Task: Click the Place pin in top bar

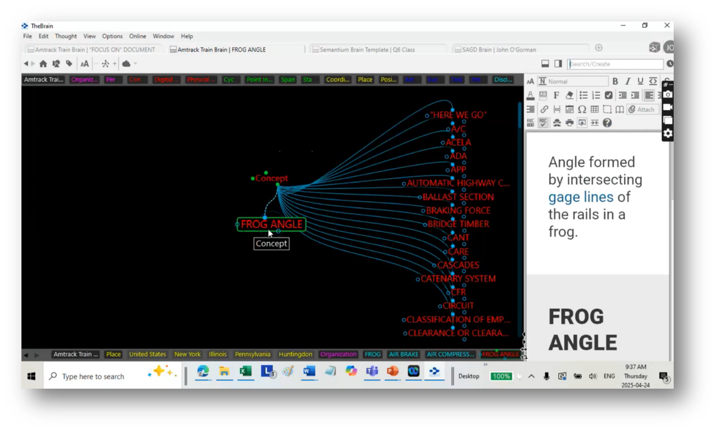Action: coord(365,79)
